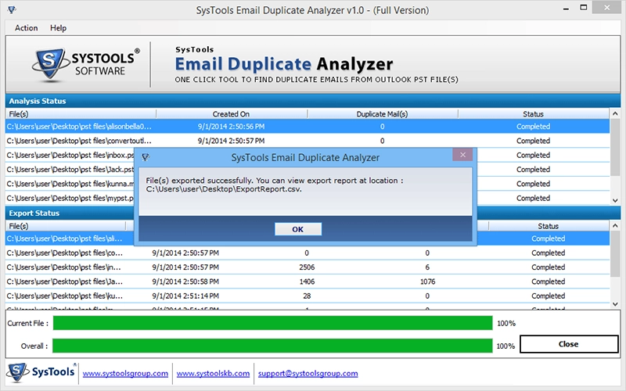Click the support@systoolsgroup.com email link
This screenshot has width=626, height=391.
pos(308,374)
